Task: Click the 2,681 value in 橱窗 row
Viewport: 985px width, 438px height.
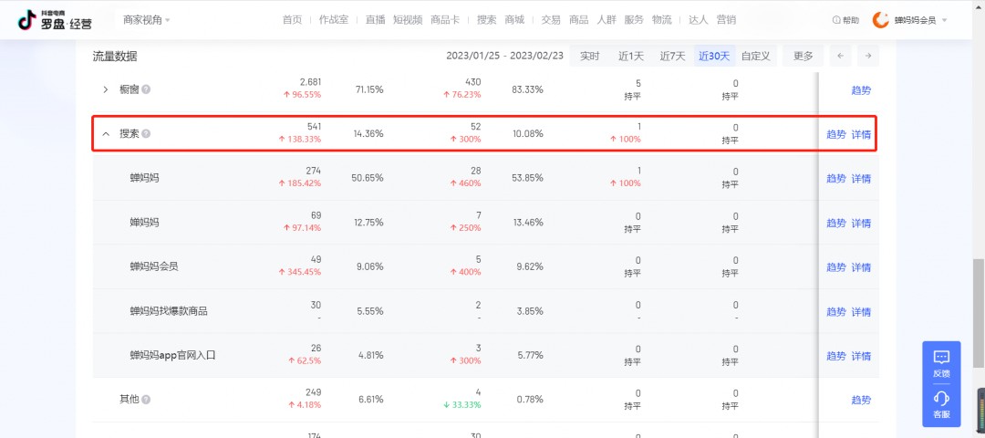Action: pyautogui.click(x=310, y=82)
